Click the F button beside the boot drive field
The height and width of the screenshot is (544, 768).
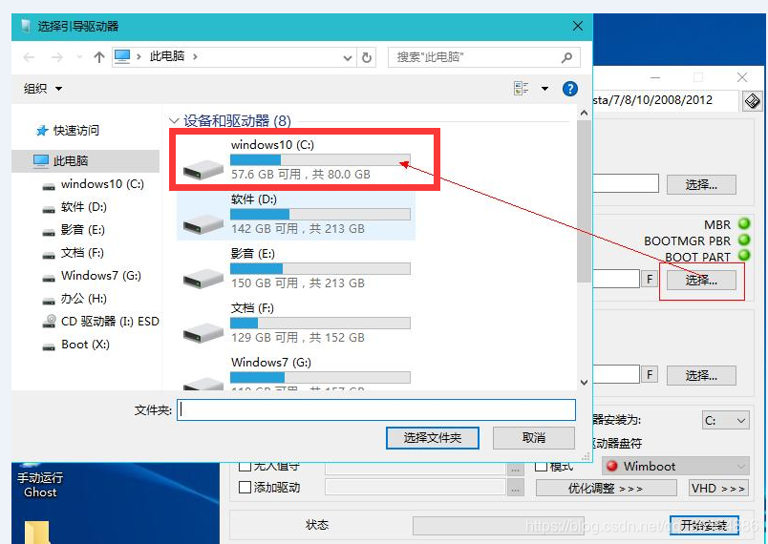(x=649, y=280)
